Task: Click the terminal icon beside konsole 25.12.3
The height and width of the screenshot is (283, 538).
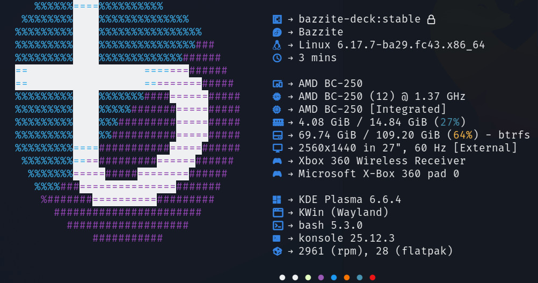Action: 277,238
